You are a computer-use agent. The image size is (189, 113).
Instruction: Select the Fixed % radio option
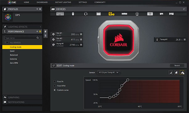pos(55,81)
